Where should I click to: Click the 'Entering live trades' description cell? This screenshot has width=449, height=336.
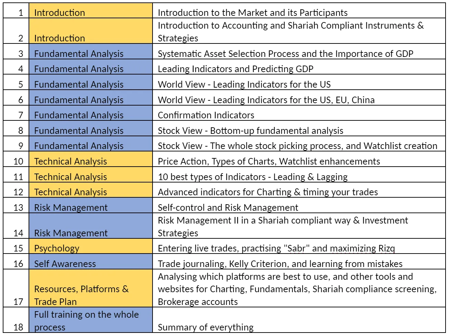point(276,248)
